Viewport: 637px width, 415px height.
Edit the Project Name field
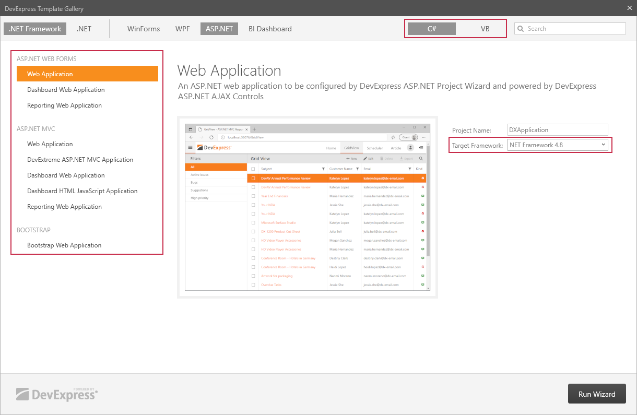[x=558, y=129]
